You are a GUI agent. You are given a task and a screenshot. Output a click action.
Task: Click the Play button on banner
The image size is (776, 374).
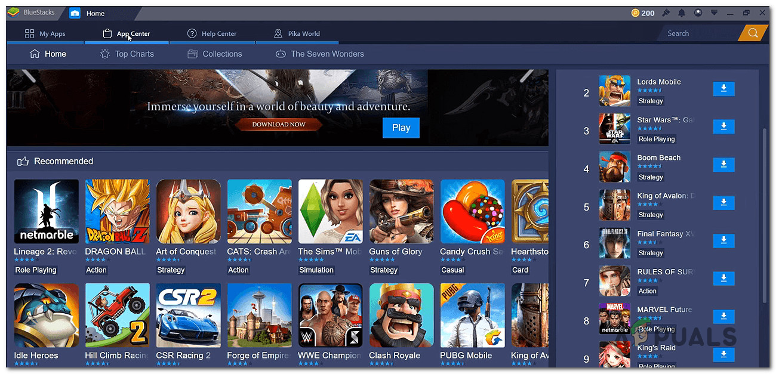(401, 128)
